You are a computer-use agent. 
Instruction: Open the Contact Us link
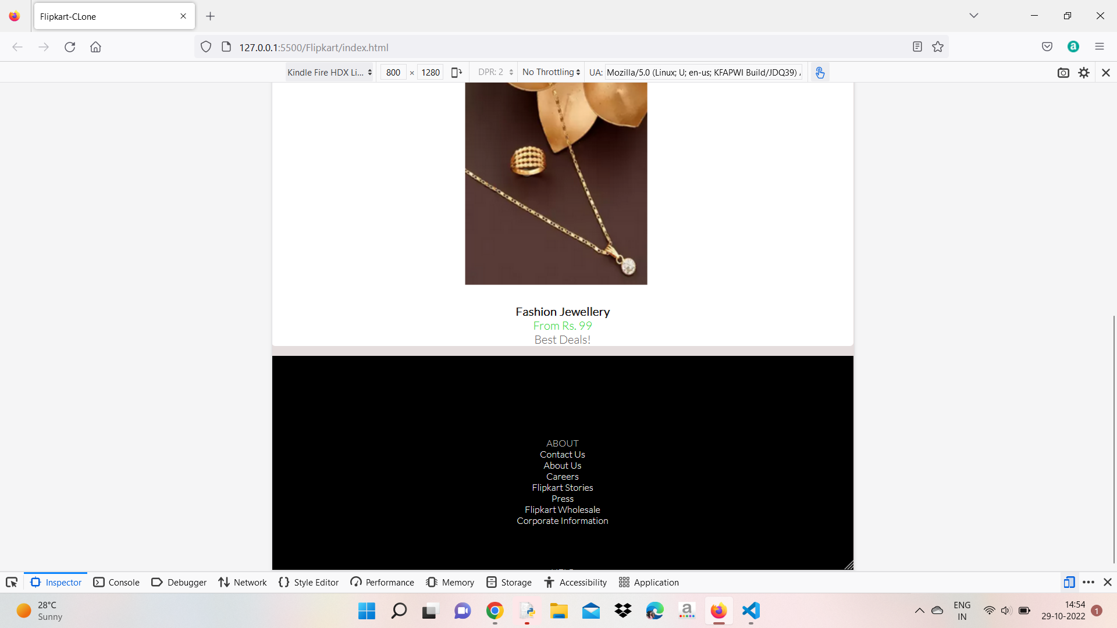(562, 454)
